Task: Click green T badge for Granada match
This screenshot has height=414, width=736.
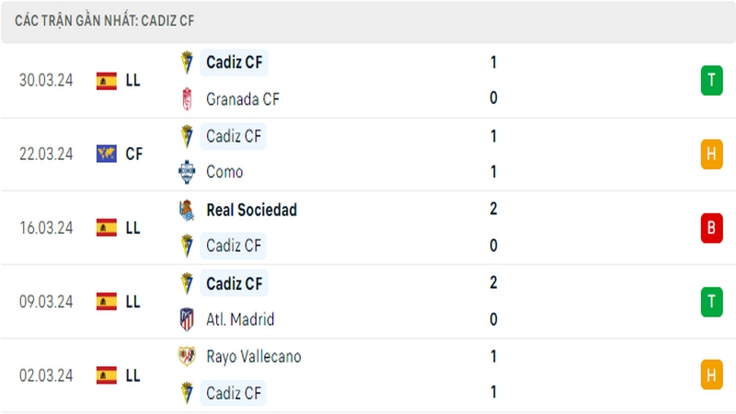Action: pos(711,80)
